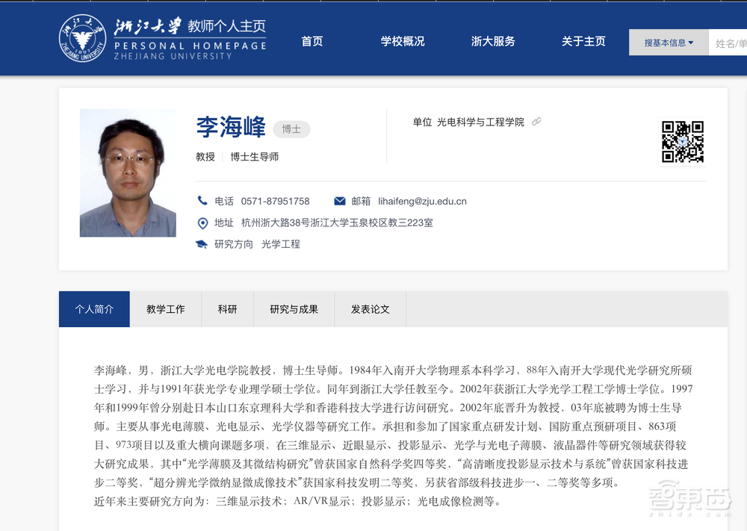The width and height of the screenshot is (747, 531).
Task: Switch to the 科研 tab
Action: (x=227, y=309)
